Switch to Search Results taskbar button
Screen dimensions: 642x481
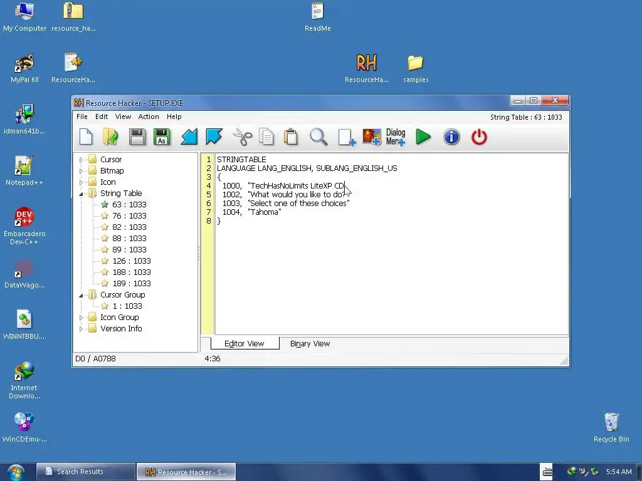tap(85, 472)
